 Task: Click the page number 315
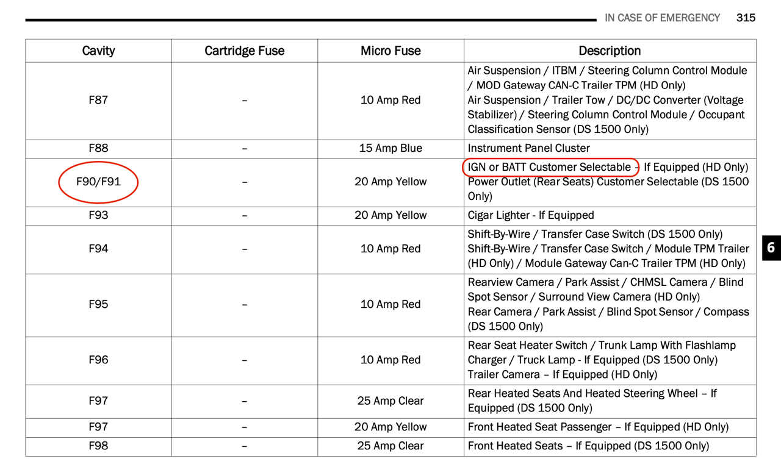pos(746,18)
